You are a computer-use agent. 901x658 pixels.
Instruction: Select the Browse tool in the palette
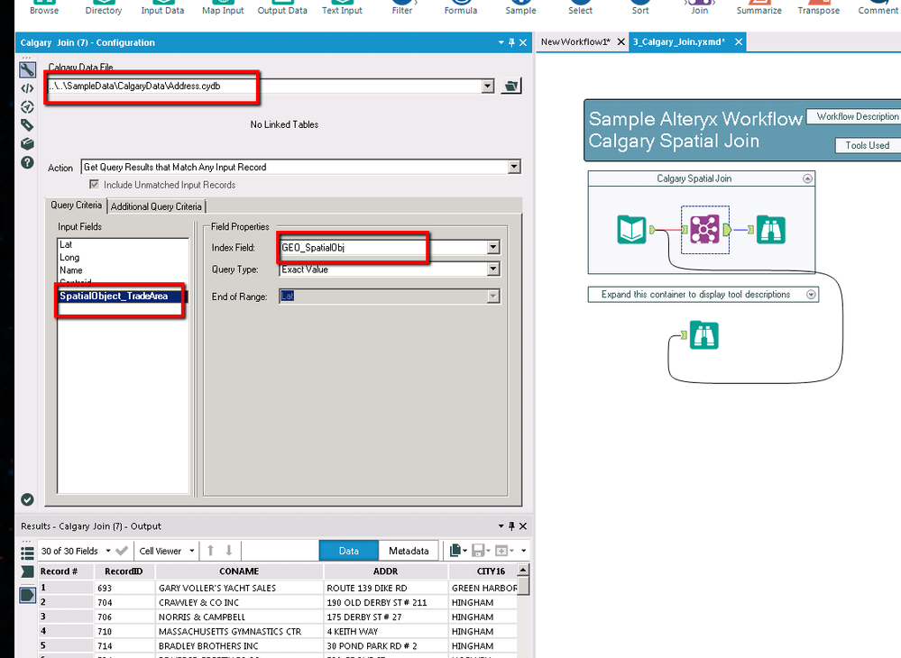[x=44, y=8]
